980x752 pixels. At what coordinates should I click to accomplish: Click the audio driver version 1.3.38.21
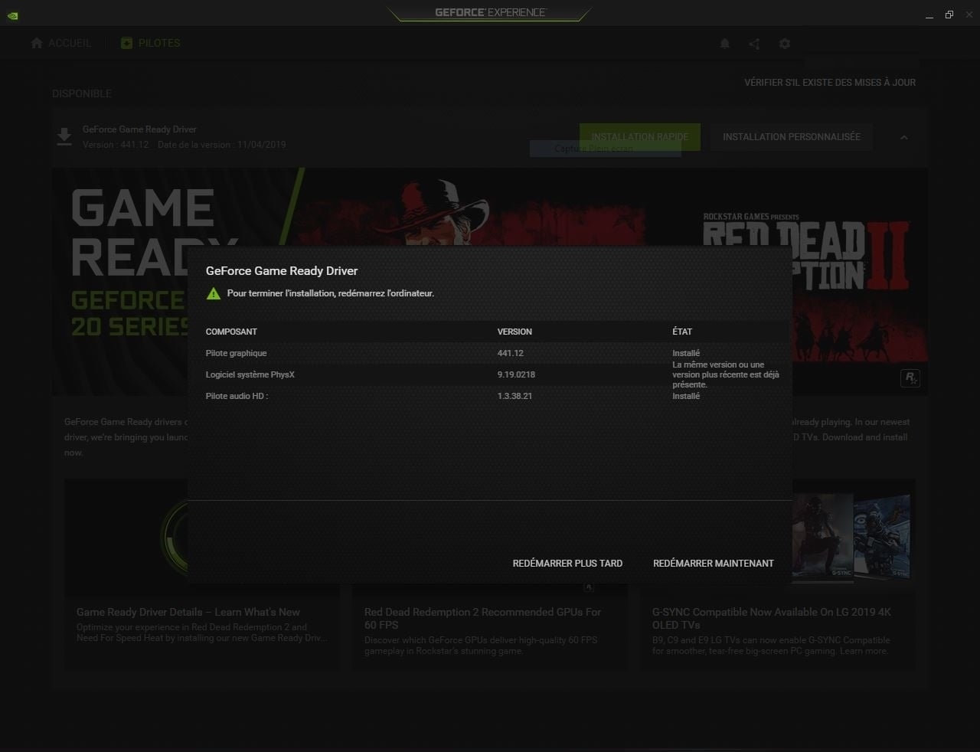click(514, 396)
